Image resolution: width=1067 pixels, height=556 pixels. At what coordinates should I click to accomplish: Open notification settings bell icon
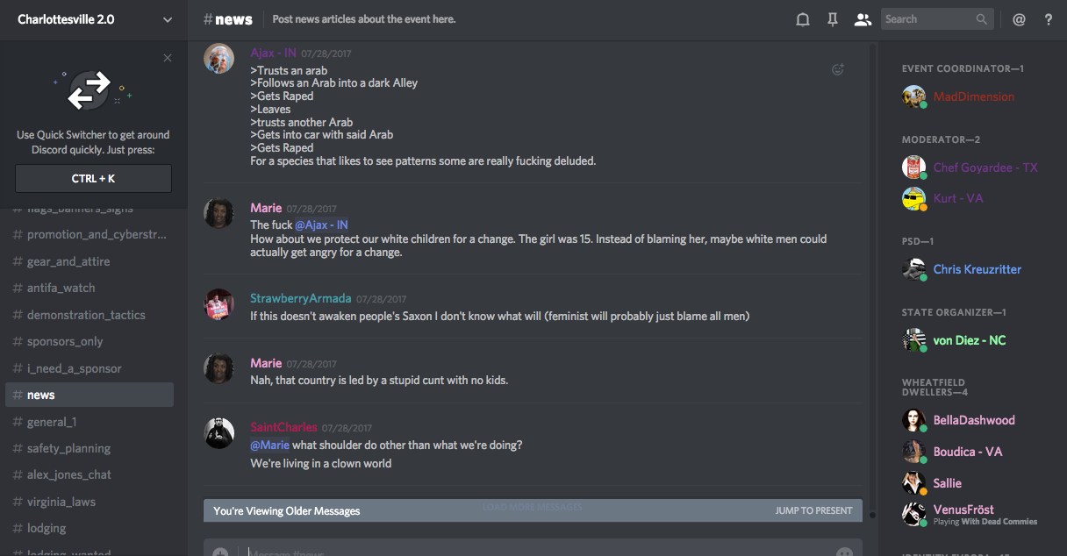click(x=802, y=19)
